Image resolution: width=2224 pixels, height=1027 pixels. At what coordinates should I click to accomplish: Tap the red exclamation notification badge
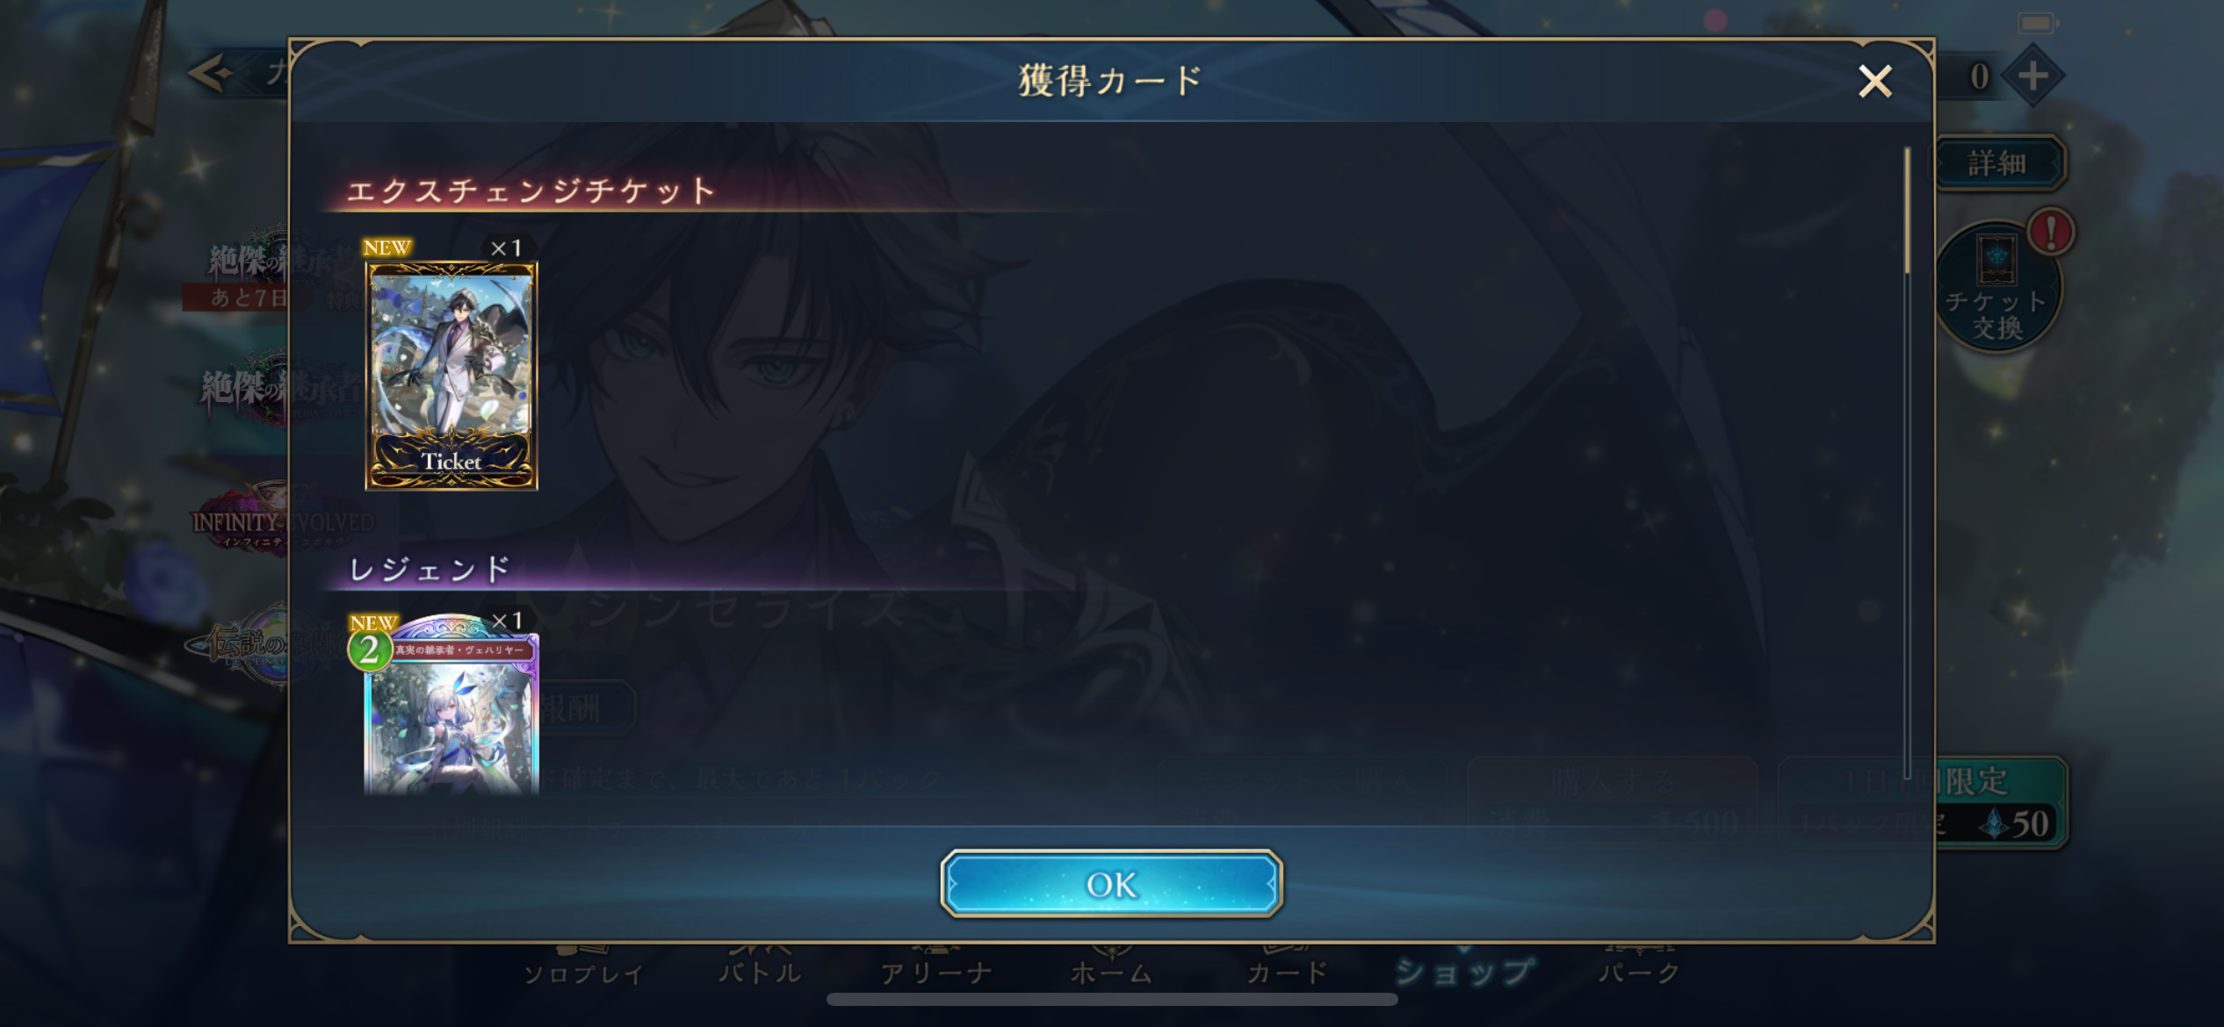click(2051, 233)
